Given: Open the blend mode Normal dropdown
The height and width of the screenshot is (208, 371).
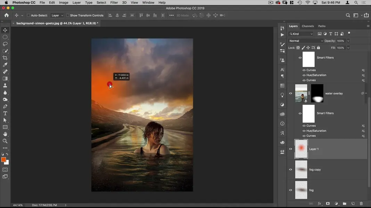Looking at the screenshot, I should point(306,41).
